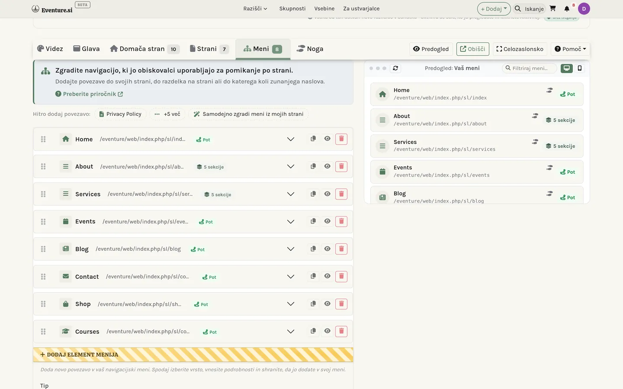Toggle visibility of Events menu item

click(x=328, y=221)
